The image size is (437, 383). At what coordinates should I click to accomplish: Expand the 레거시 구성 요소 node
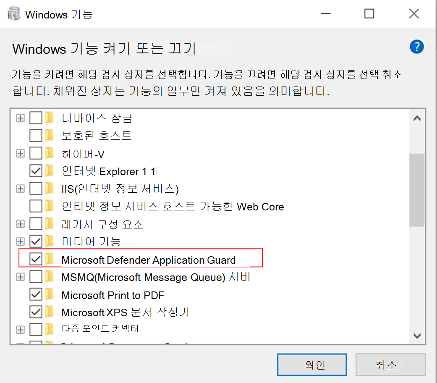[20, 224]
